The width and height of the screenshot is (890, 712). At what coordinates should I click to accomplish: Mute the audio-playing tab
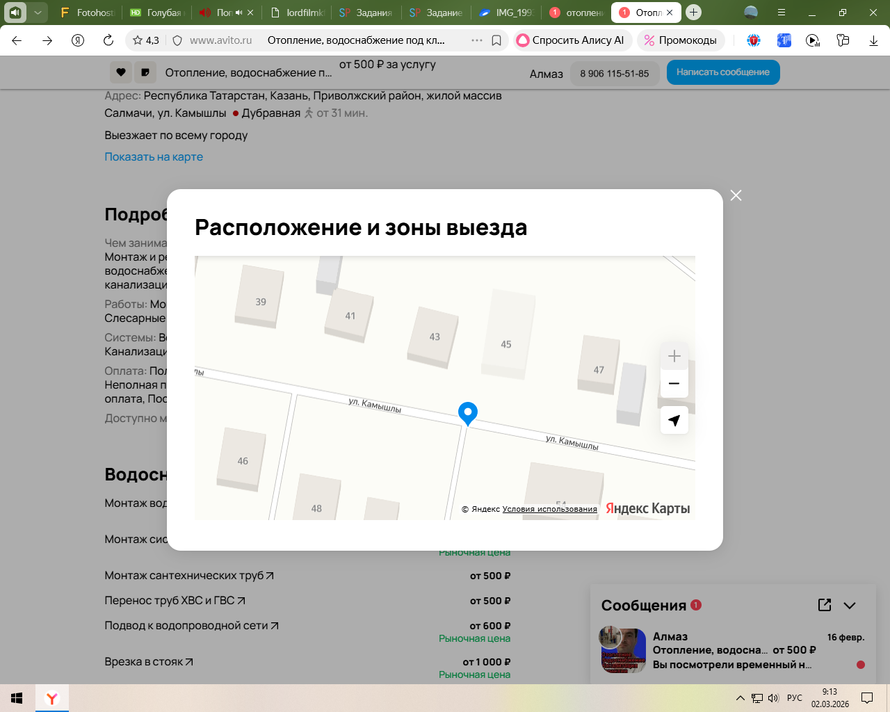[x=238, y=13]
